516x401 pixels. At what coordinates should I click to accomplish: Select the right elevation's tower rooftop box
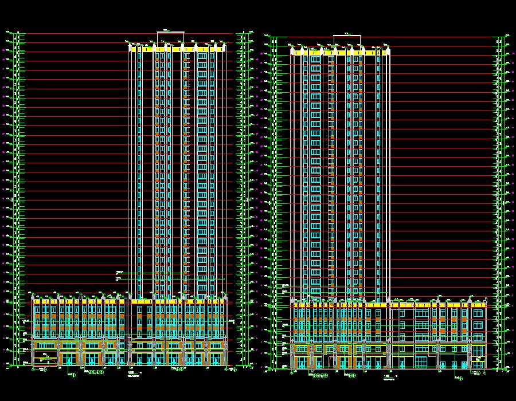[x=348, y=41]
